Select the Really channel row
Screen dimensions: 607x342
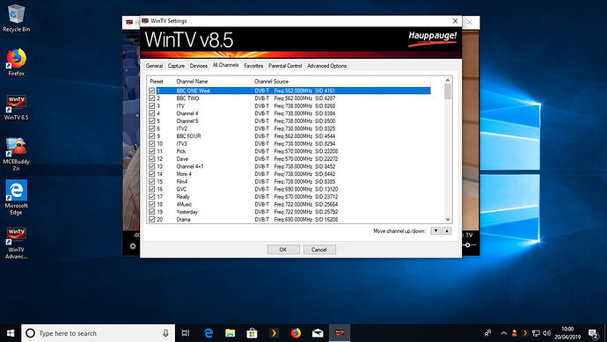(x=289, y=197)
